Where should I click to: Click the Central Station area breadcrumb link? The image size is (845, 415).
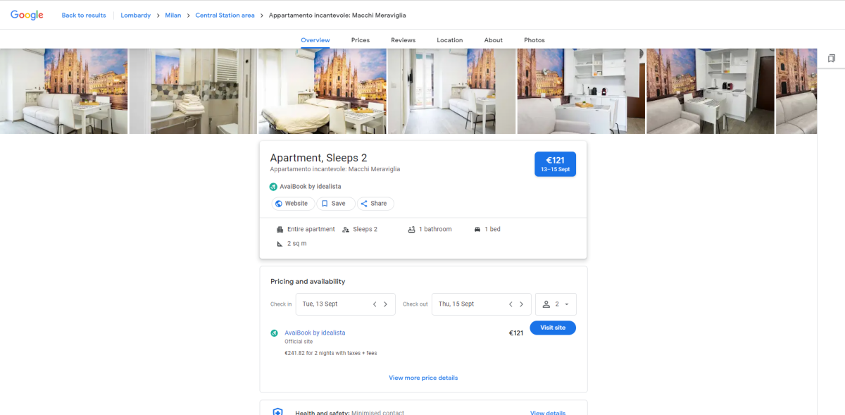click(x=225, y=14)
